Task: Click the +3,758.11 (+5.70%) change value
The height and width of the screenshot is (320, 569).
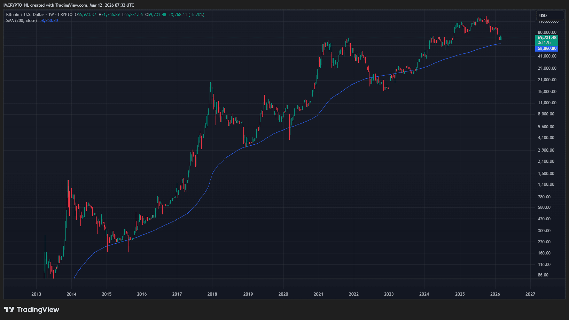Action: (x=186, y=15)
